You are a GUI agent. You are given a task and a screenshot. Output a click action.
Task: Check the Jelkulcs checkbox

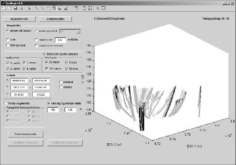61,87
